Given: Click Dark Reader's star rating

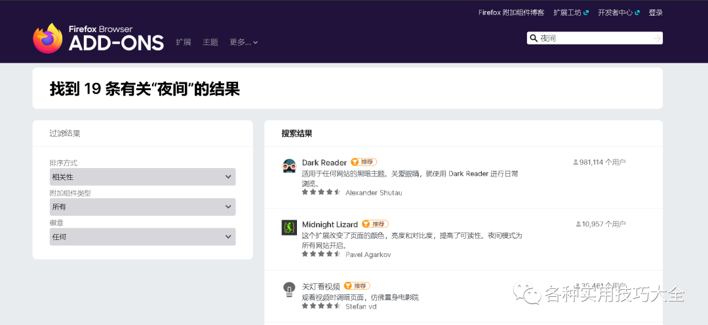Looking at the screenshot, I should [x=321, y=192].
